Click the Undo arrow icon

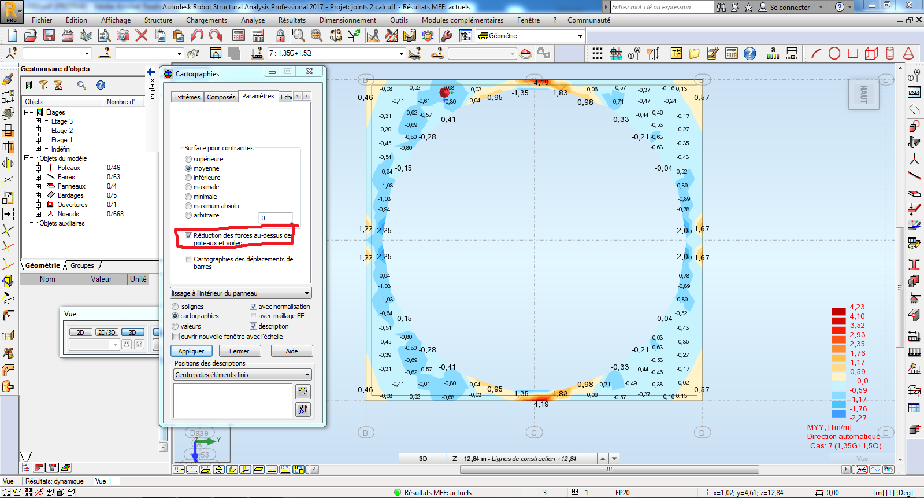point(197,36)
